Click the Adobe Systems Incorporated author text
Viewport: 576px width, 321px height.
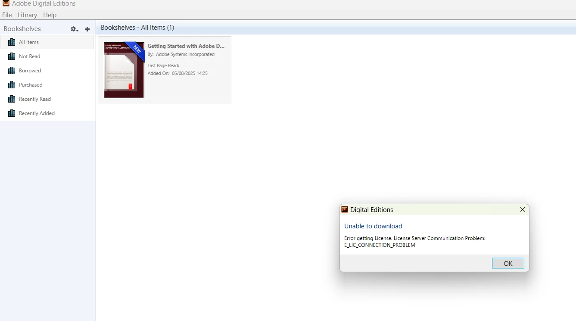(185, 54)
